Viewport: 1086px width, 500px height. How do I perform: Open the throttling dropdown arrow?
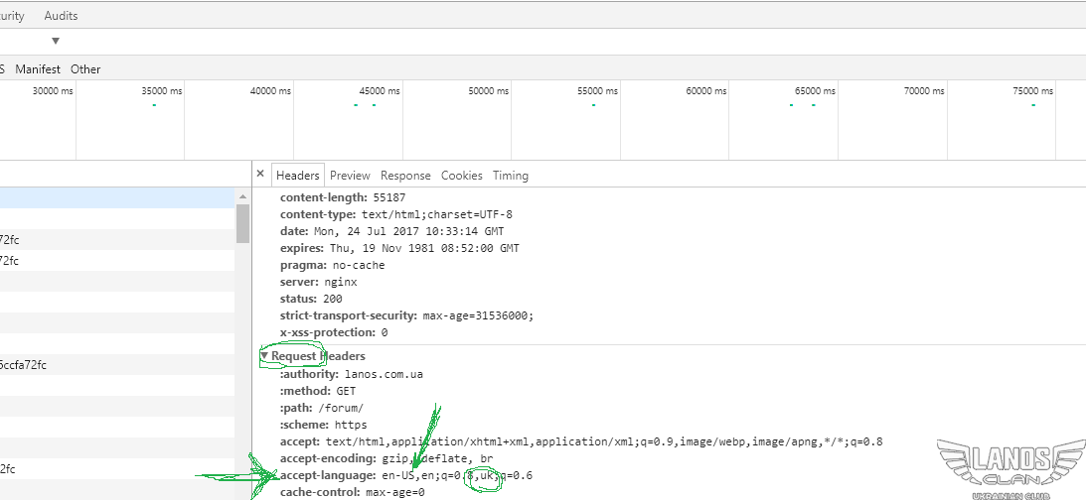56,41
